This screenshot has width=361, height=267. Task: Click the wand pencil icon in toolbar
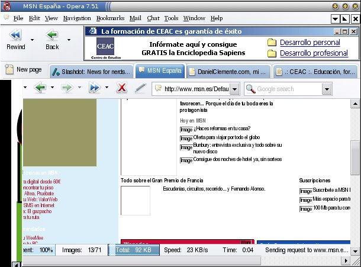point(140,88)
